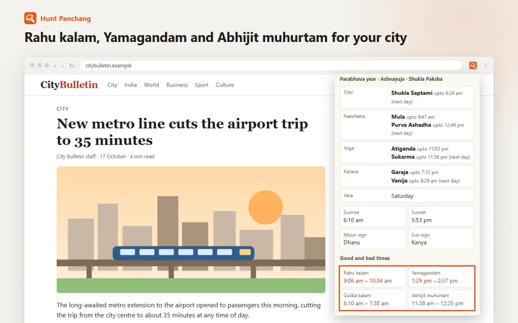Viewport: 518px width, 323px height.
Task: Click the "Parabhava year" popup header line
Action: point(391,79)
